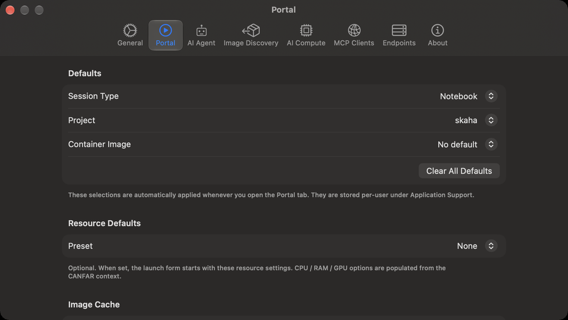The image size is (568, 320).
Task: Click the Defaults section heading
Action: pos(85,73)
